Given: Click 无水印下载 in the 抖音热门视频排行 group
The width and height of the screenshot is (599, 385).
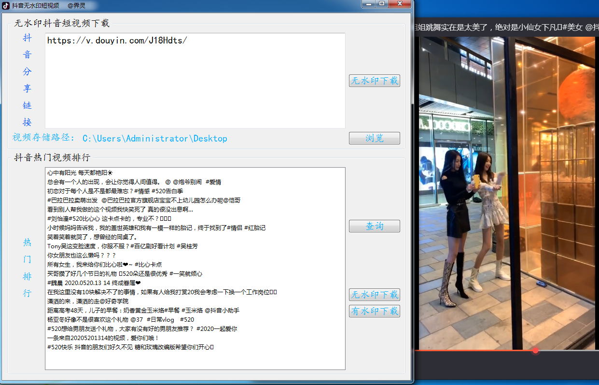Looking at the screenshot, I should click(x=375, y=295).
